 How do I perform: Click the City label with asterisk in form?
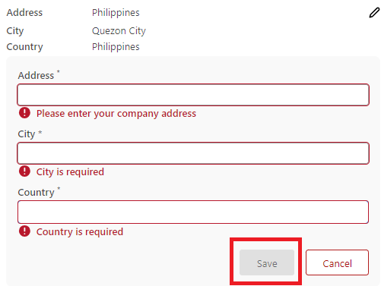[27, 134]
